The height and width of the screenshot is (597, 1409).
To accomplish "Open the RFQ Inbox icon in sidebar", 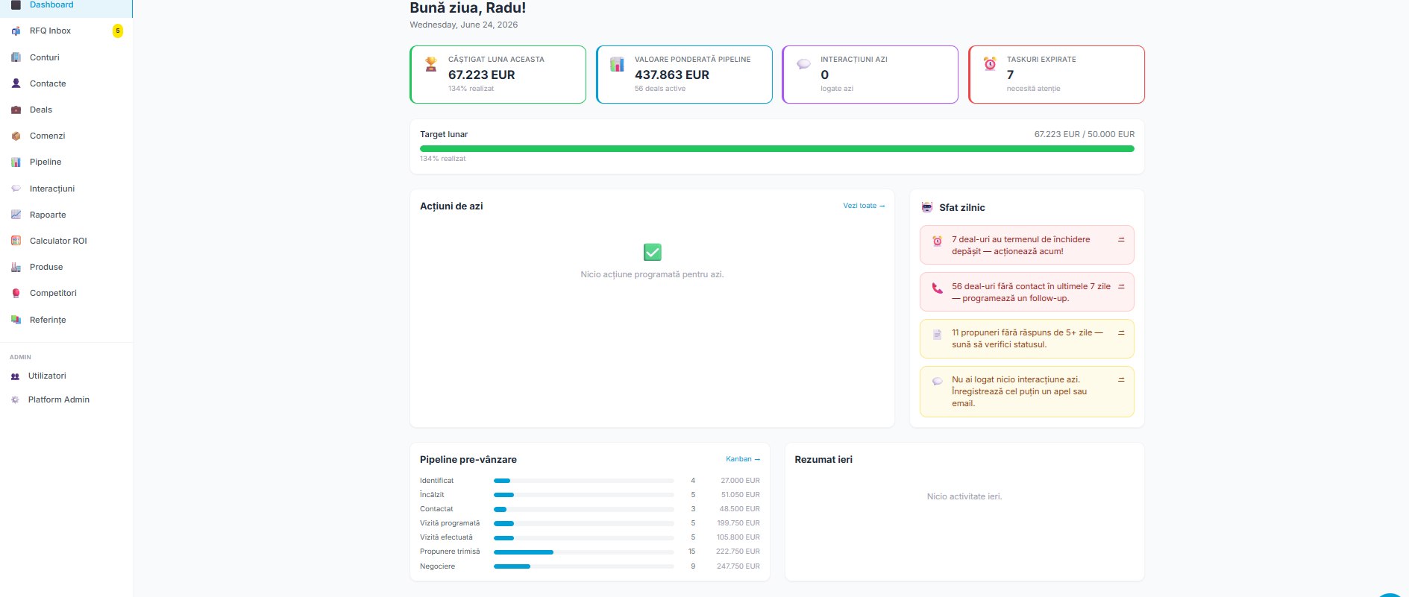I will pyautogui.click(x=16, y=31).
